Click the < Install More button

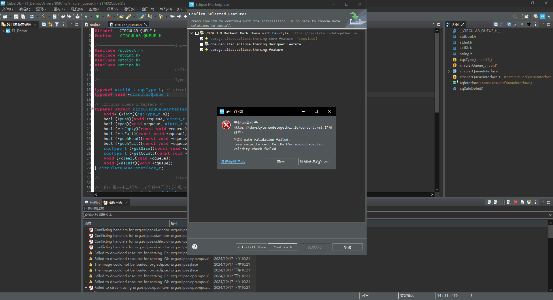251,247
